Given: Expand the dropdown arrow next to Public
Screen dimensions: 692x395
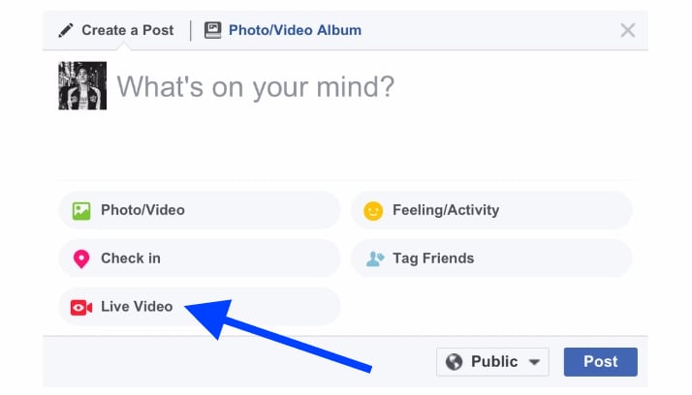Looking at the screenshot, I should click(x=535, y=362).
